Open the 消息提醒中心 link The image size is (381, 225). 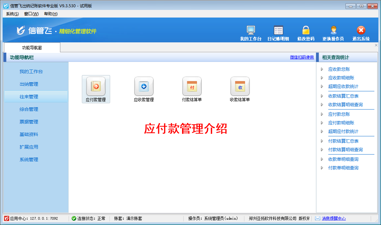[334, 218]
